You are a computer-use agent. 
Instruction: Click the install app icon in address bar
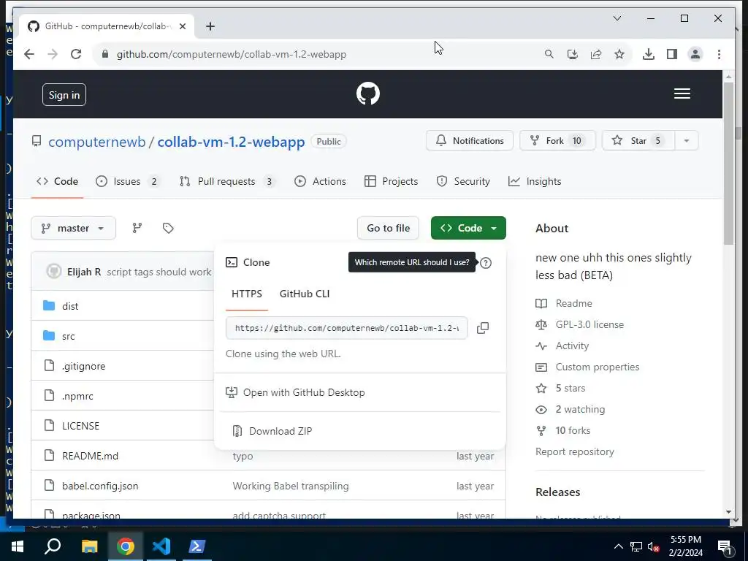coord(573,54)
